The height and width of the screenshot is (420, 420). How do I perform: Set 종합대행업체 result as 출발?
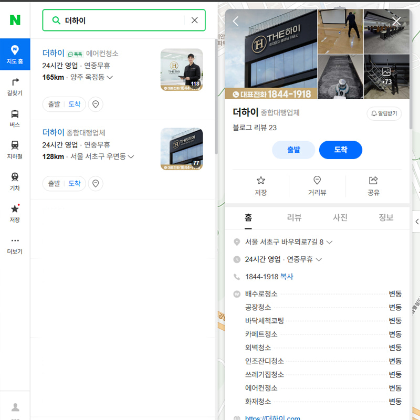click(54, 183)
